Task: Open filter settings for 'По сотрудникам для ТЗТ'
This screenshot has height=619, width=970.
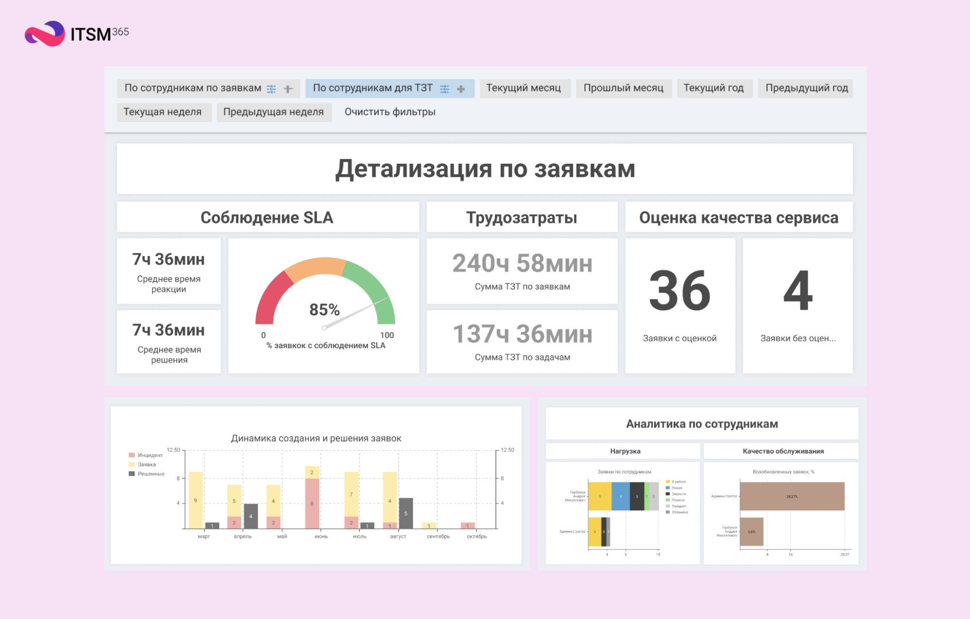Action: pos(444,89)
